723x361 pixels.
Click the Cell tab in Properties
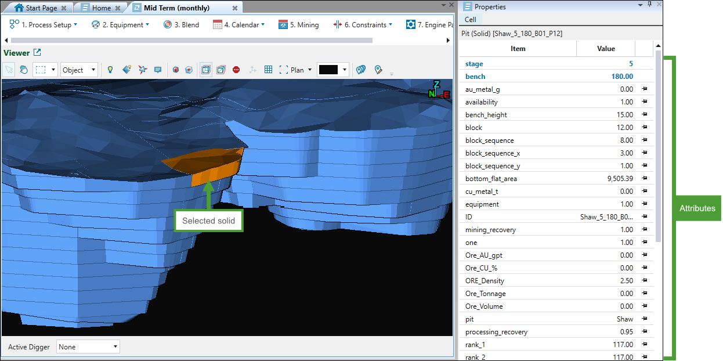(470, 20)
